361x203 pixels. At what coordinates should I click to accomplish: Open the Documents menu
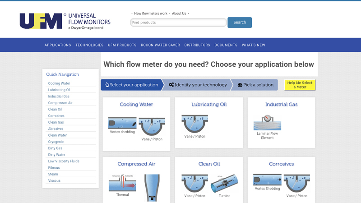tap(226, 45)
